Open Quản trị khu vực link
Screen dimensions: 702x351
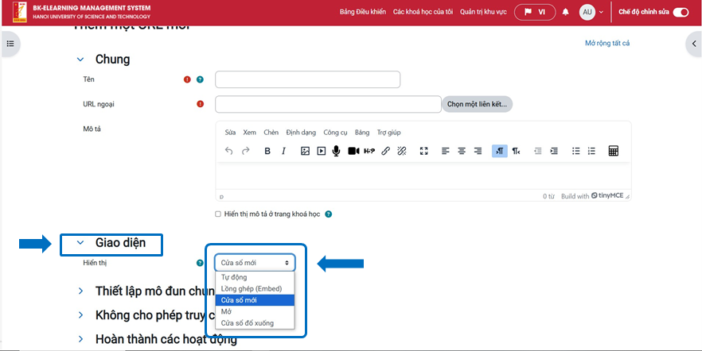484,12
